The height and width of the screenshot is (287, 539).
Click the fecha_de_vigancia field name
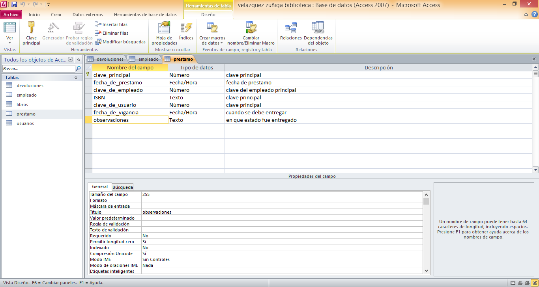pyautogui.click(x=130, y=112)
